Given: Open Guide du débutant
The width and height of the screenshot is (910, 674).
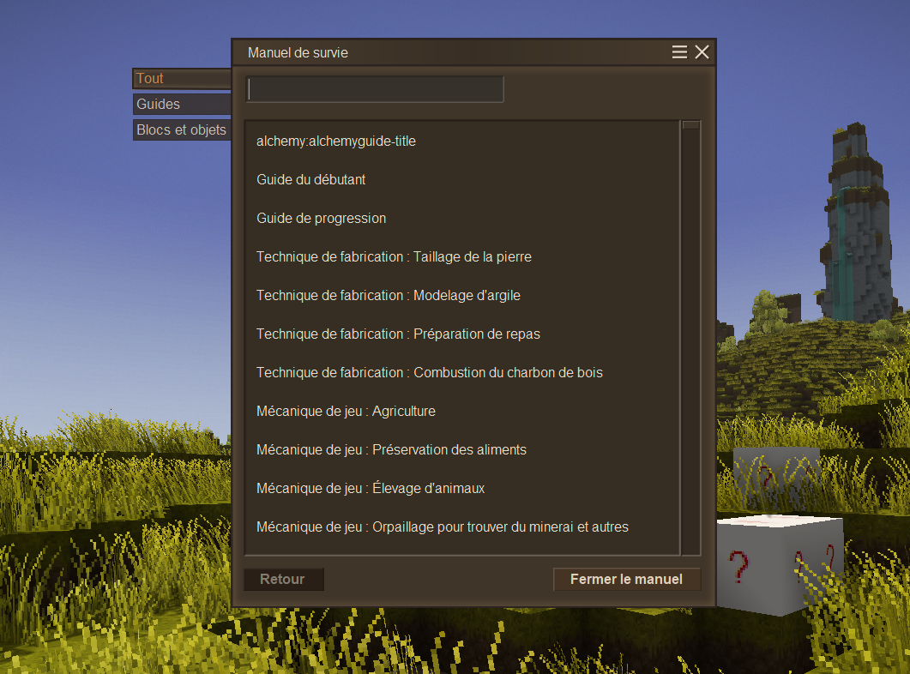Looking at the screenshot, I should 311,180.
